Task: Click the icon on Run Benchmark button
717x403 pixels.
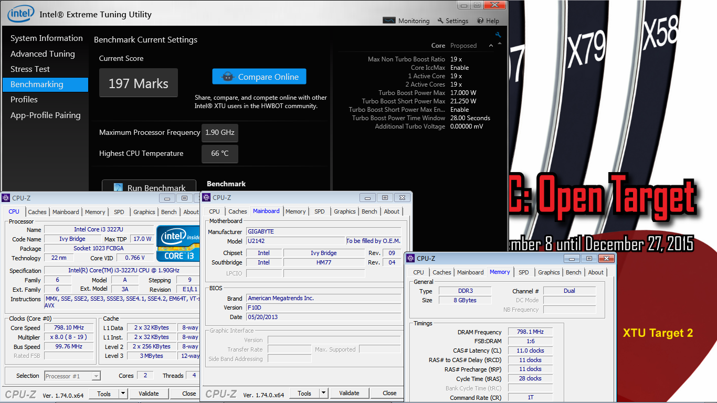Action: click(118, 188)
